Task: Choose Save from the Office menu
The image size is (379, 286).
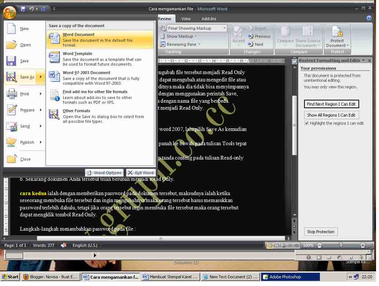Action: [24, 61]
